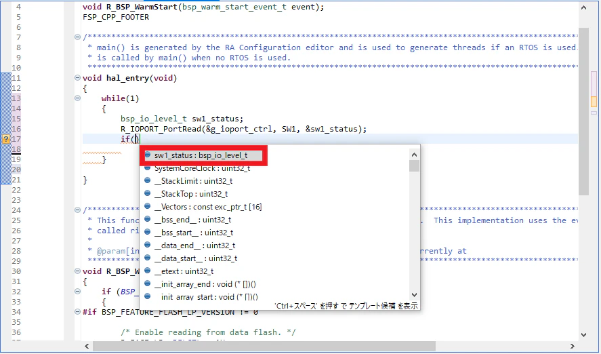Click editor horizontal scroll left arrow
Image resolution: width=601 pixels, height=354 pixels.
click(x=87, y=346)
